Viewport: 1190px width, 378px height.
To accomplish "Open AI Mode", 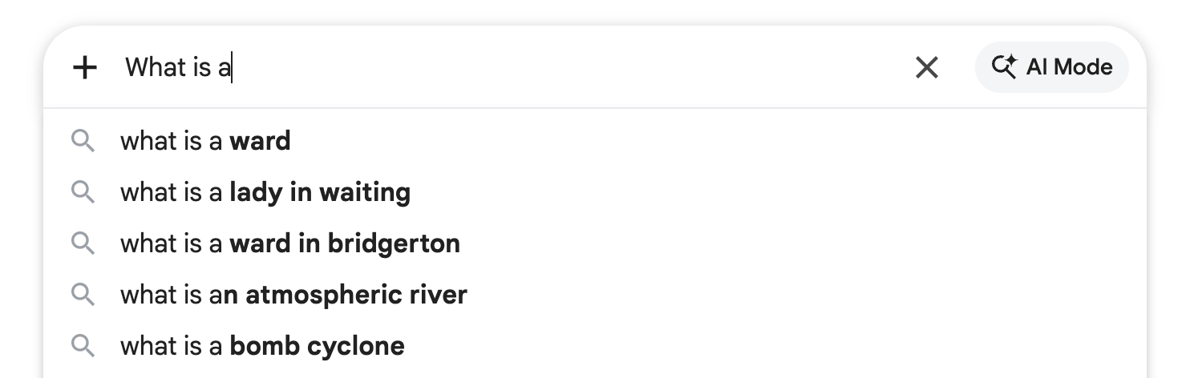I will click(x=1051, y=67).
